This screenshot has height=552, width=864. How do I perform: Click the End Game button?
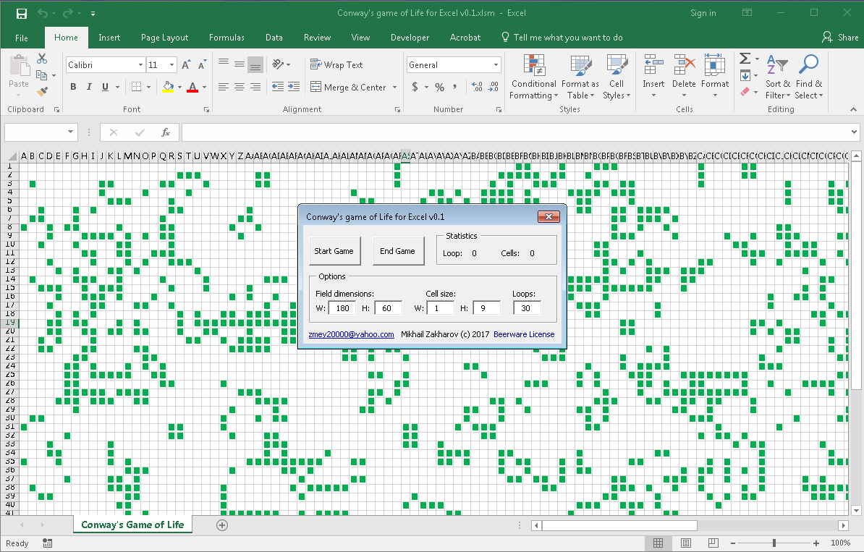pos(398,251)
